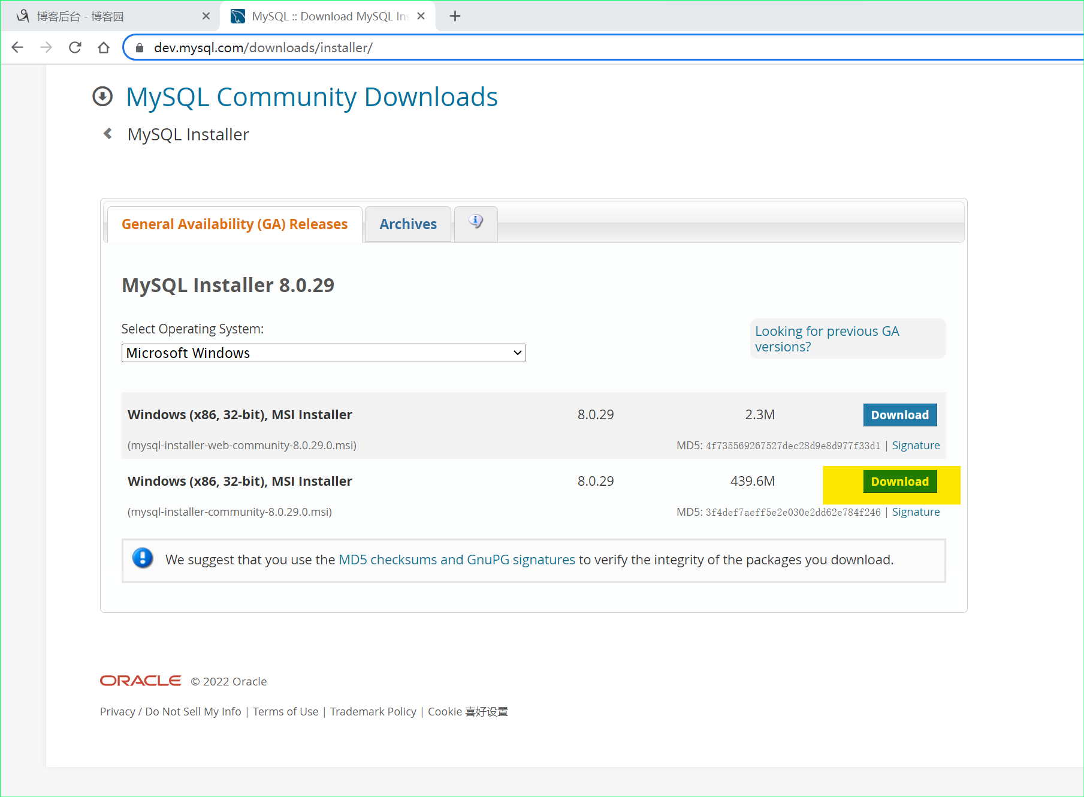Viewport: 1084px width, 797px height.
Task: Click file name mysql-installer-community-8.0.29.0.msi
Action: (x=230, y=512)
